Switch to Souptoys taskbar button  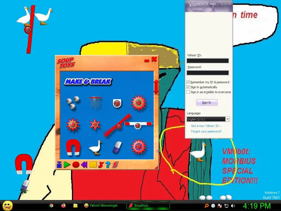148,206
